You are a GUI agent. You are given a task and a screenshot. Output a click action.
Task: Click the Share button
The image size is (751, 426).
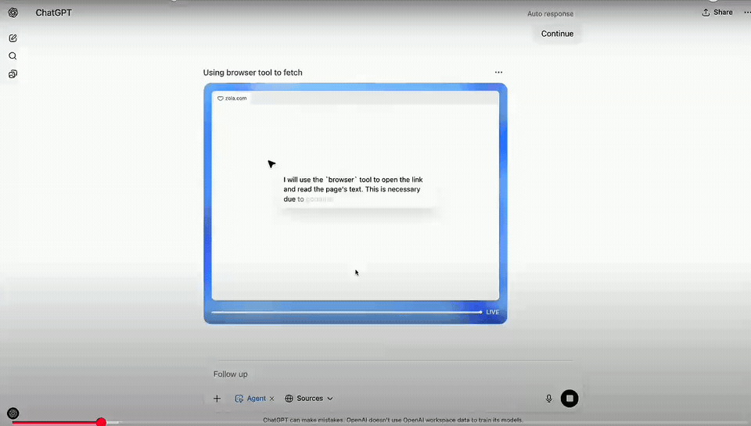pos(717,13)
